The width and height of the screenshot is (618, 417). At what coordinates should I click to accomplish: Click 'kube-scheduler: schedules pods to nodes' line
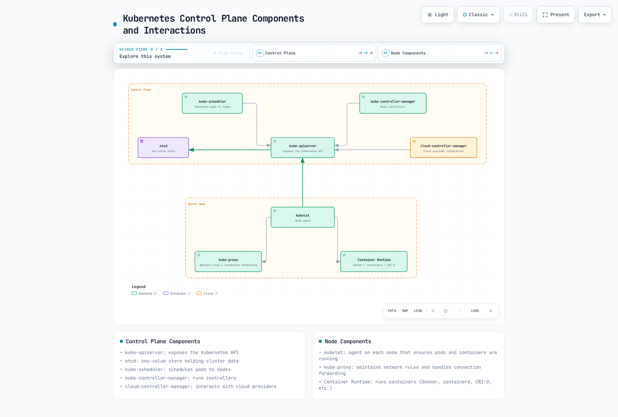(x=178, y=370)
